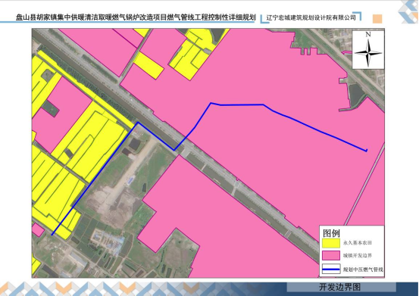Screen dimensions: 419x296
Task: Click the 辽宁宏城建筑规划设计院有限公司 header text
Action: [x=311, y=18]
